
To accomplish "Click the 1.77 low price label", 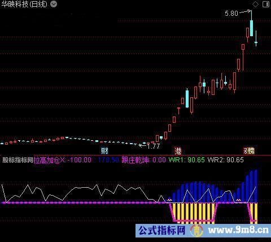I will 154,146.
